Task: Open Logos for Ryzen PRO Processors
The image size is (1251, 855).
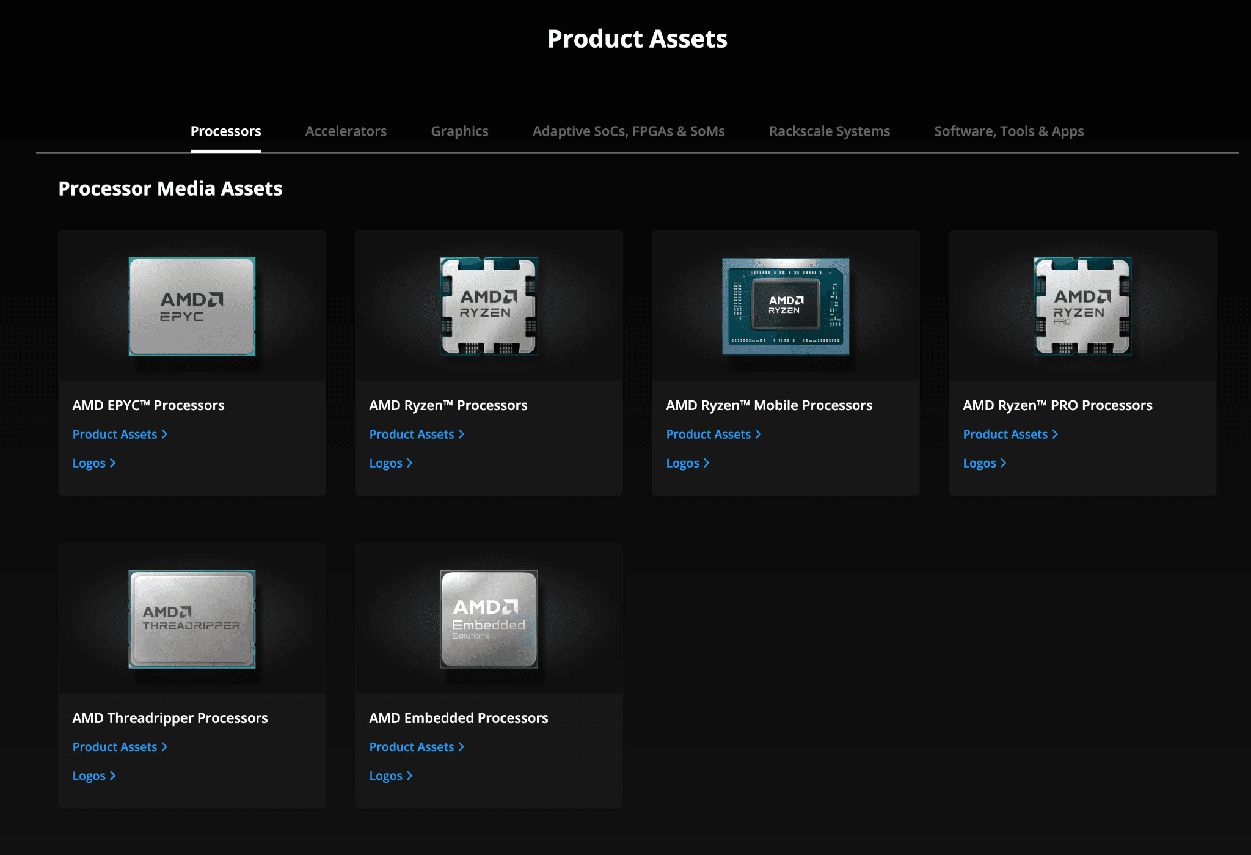Action: click(985, 463)
